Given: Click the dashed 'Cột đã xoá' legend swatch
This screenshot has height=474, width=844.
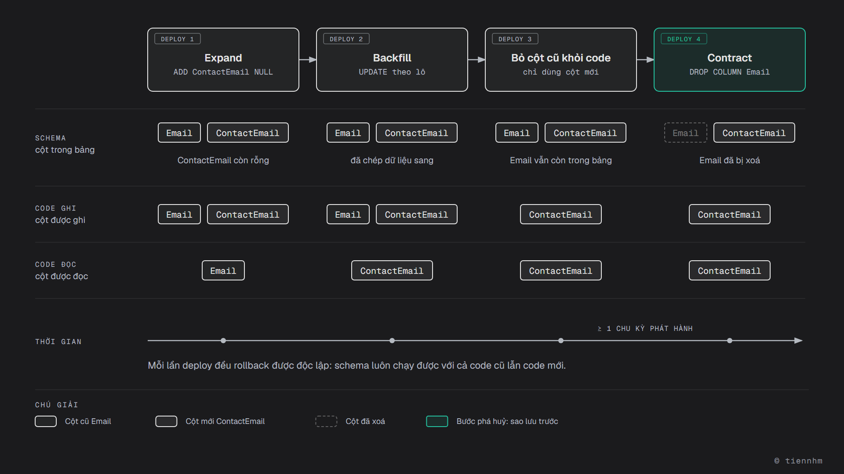Looking at the screenshot, I should coord(326,421).
